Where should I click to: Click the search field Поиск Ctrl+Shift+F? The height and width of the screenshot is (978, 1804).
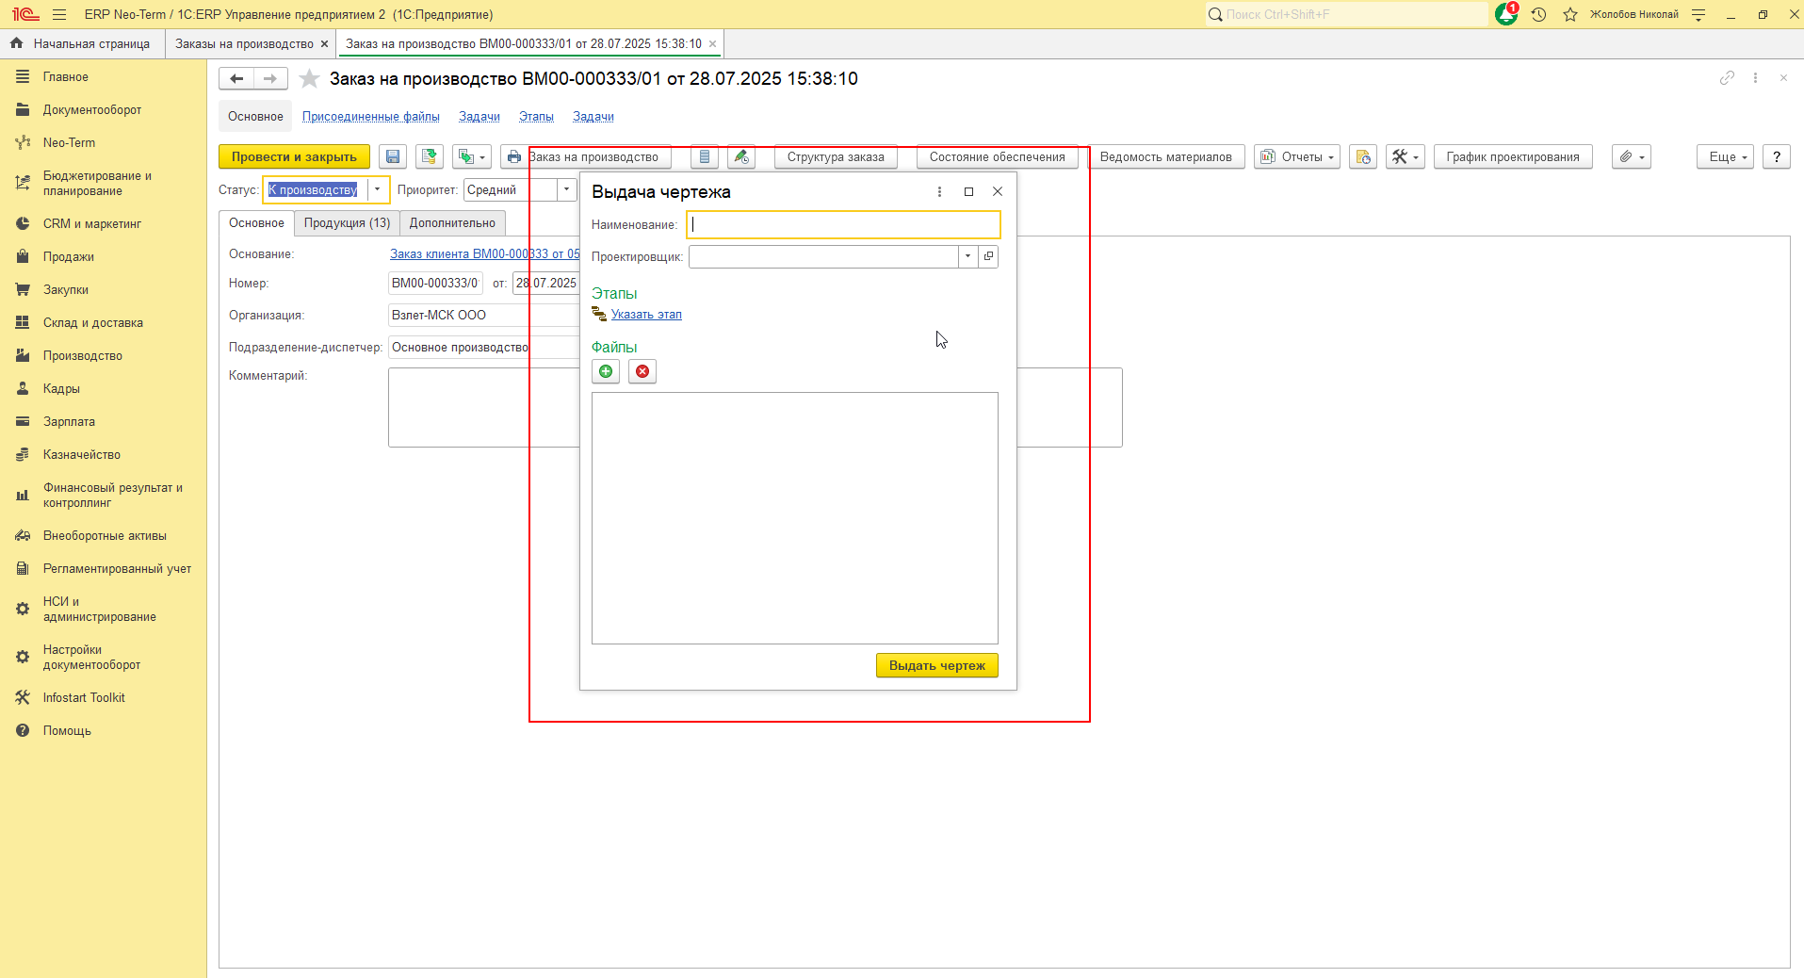click(1347, 14)
